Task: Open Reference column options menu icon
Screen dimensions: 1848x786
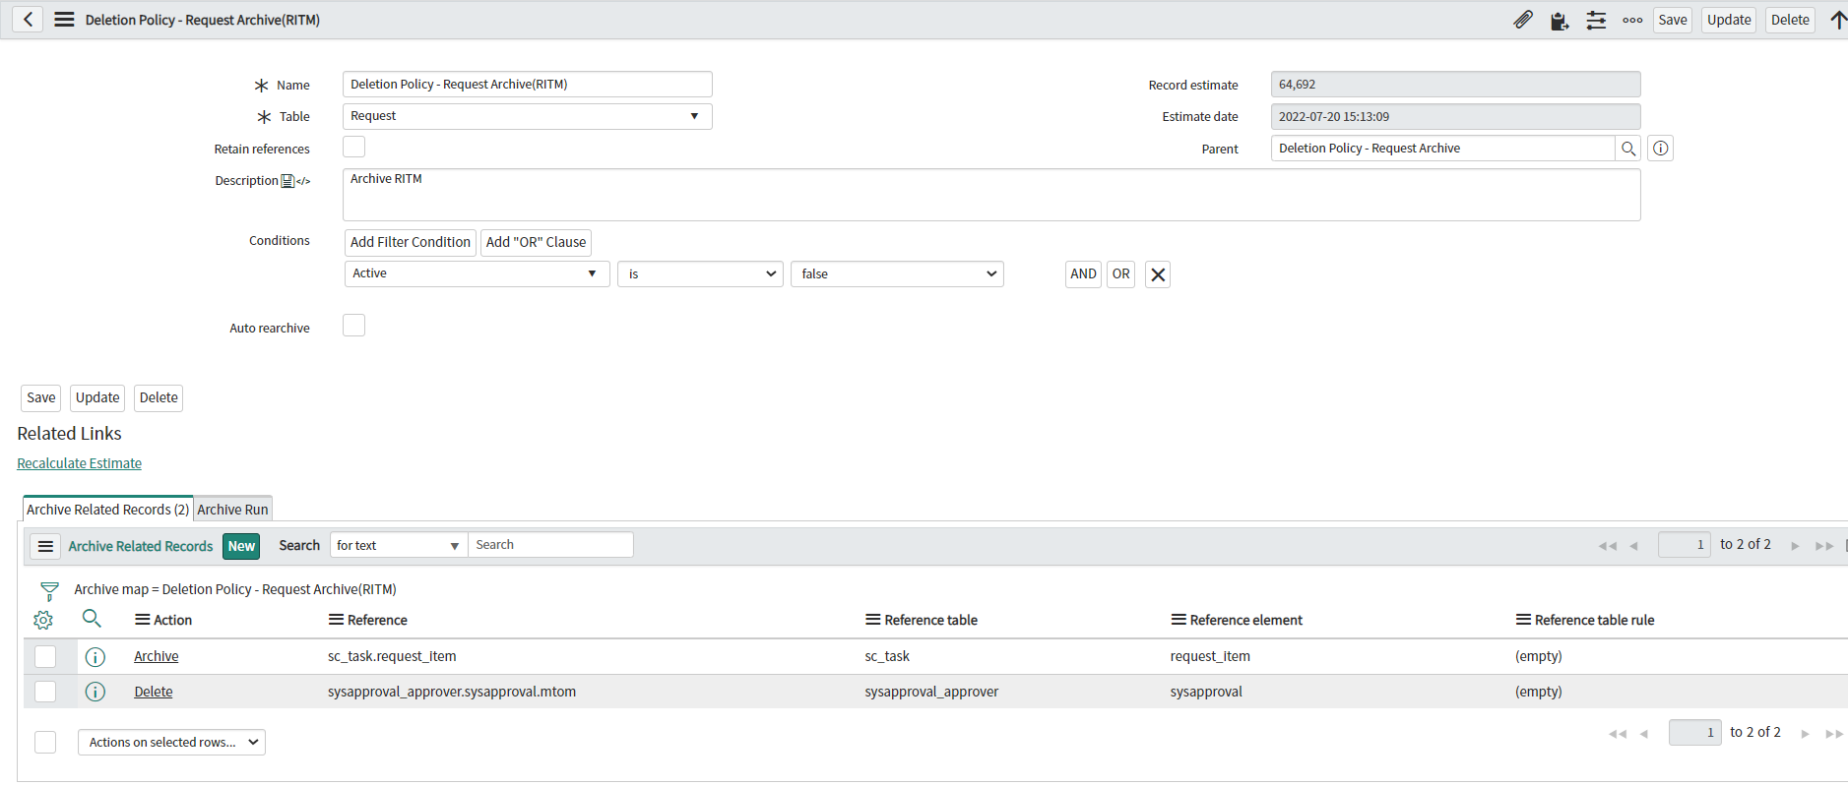Action: tap(336, 620)
